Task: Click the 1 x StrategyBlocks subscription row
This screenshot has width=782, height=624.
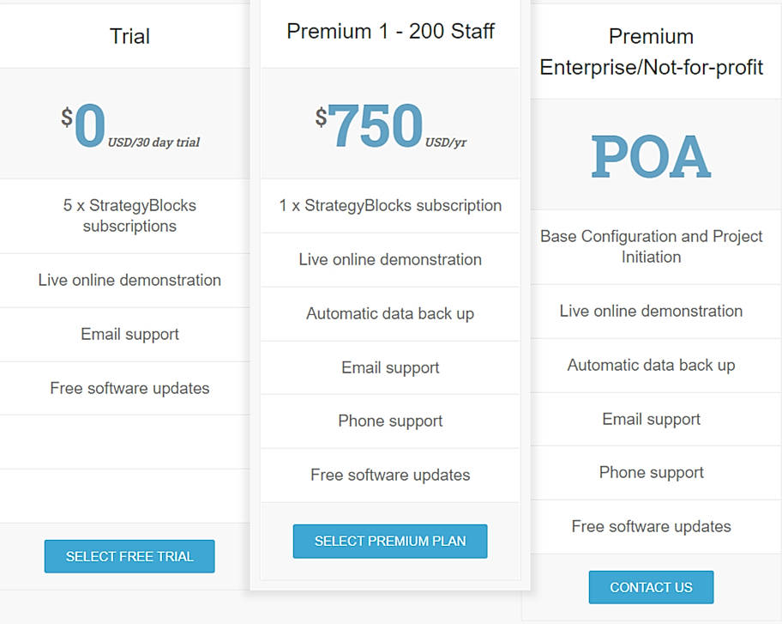Action: pyautogui.click(x=389, y=206)
